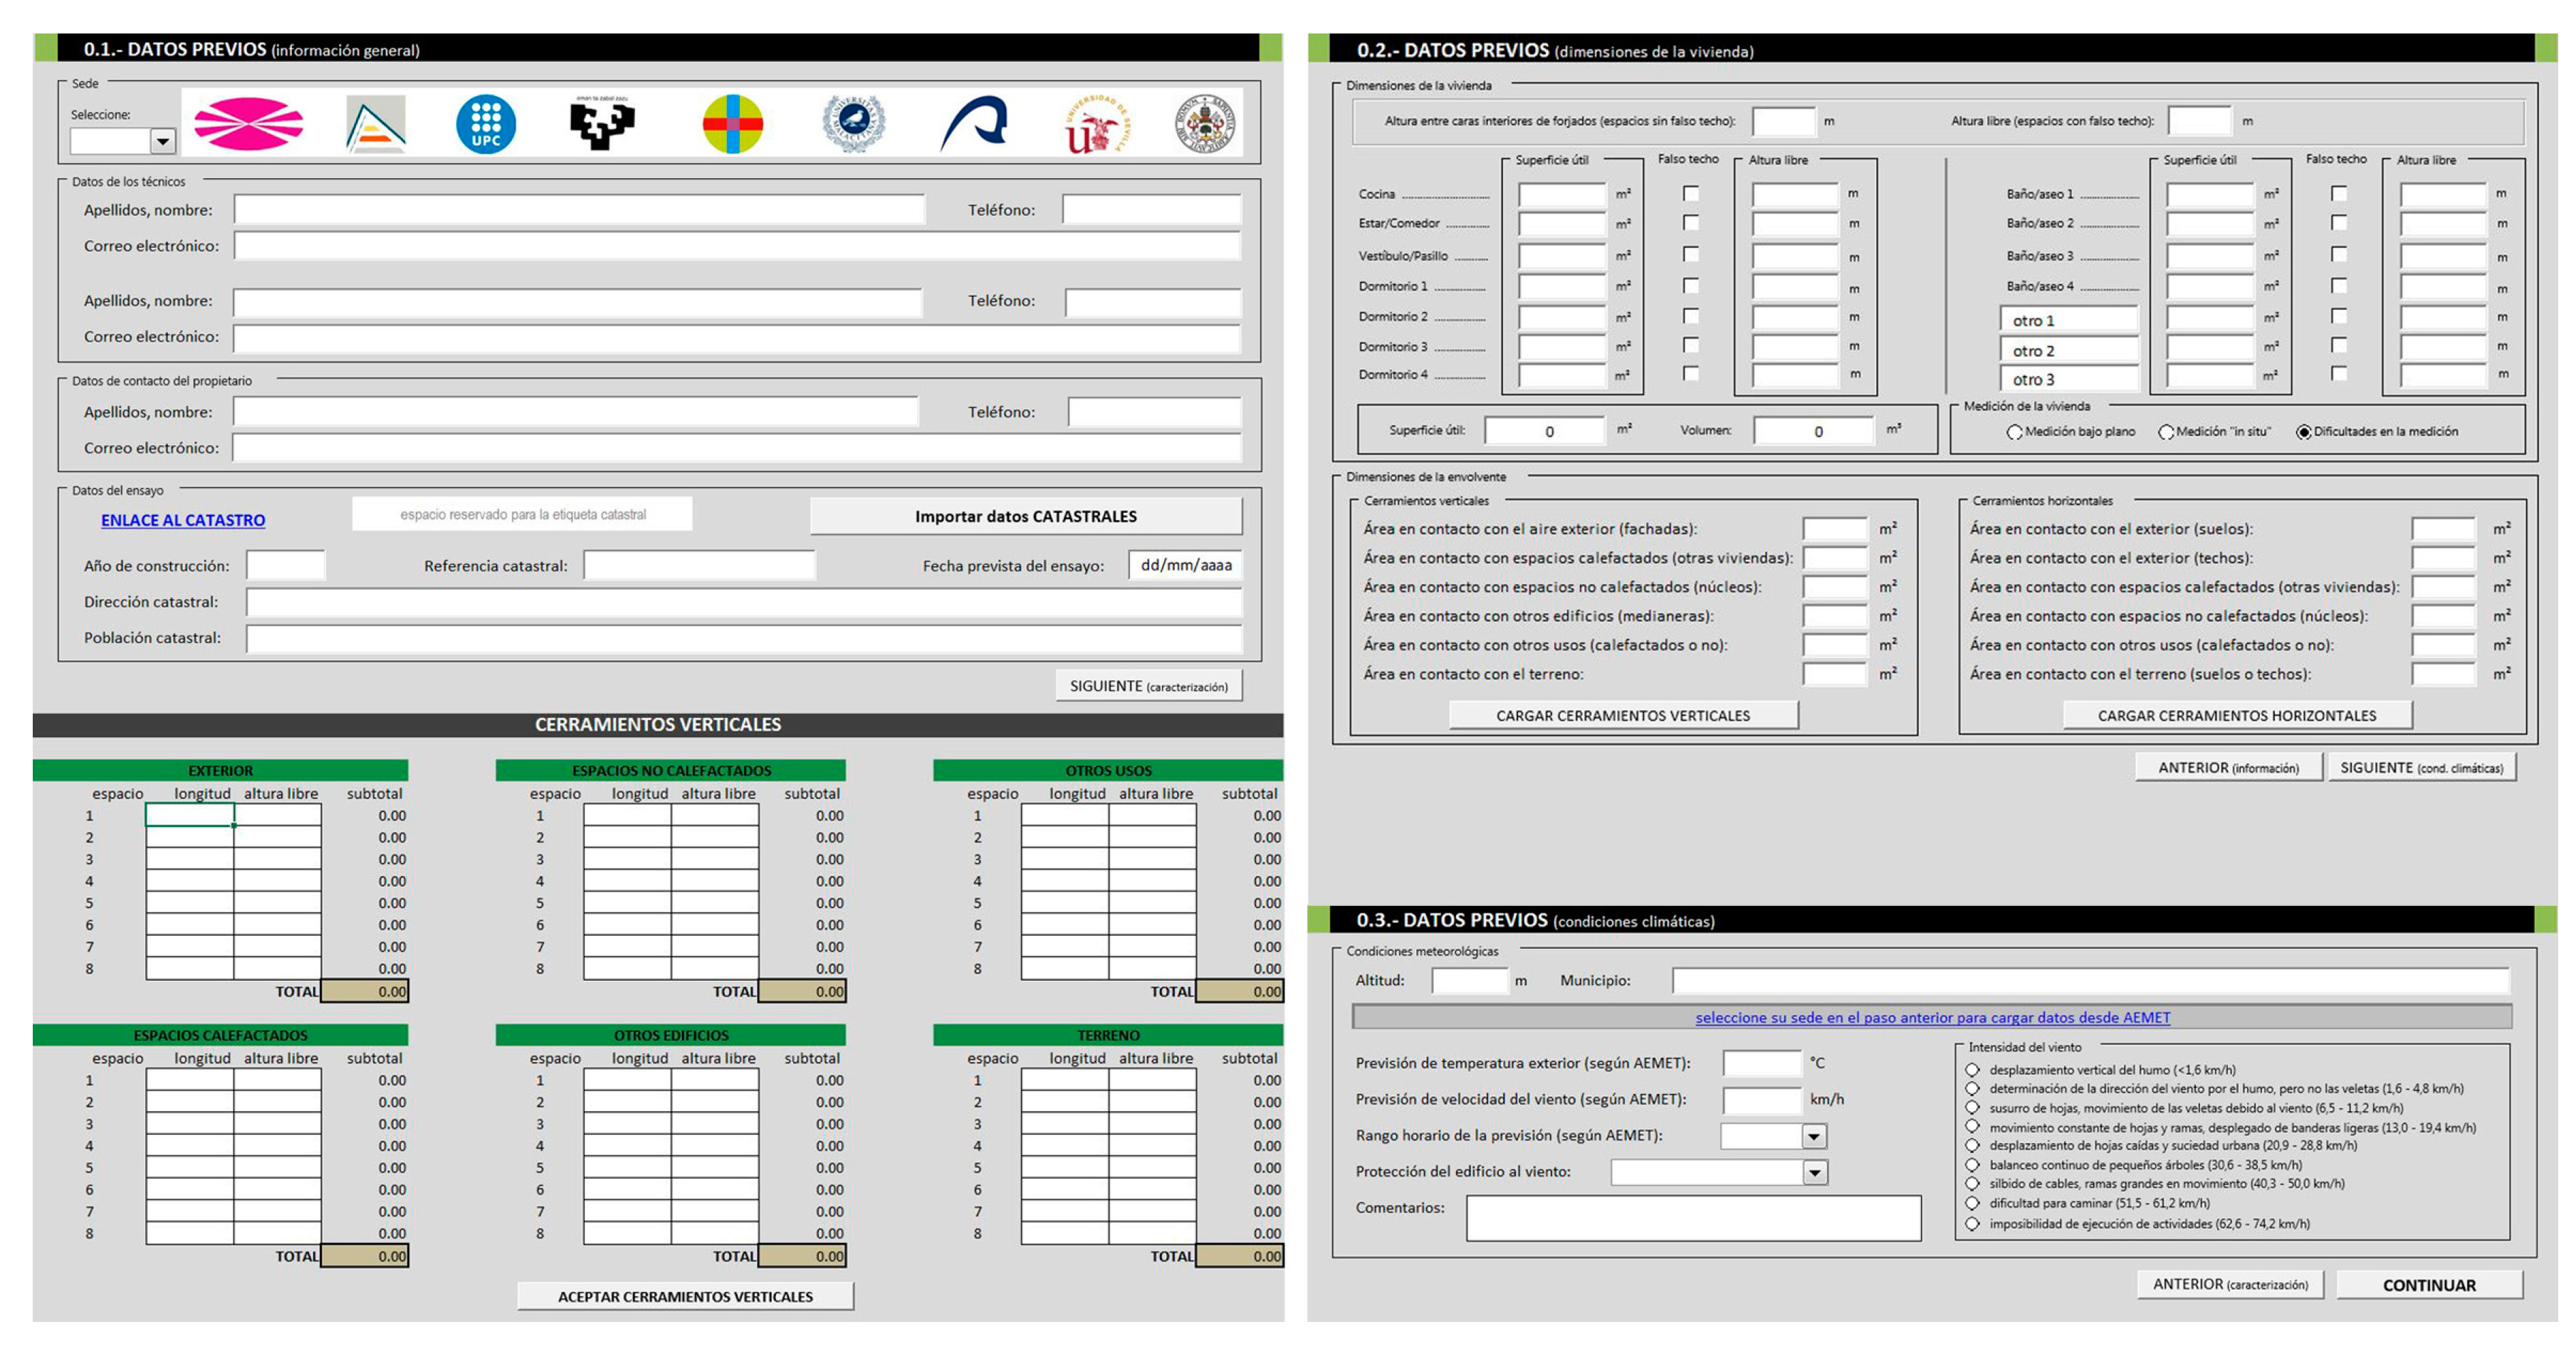Select the black UPV/EHU tree logo
The width and height of the screenshot is (2576, 1349).
point(602,124)
